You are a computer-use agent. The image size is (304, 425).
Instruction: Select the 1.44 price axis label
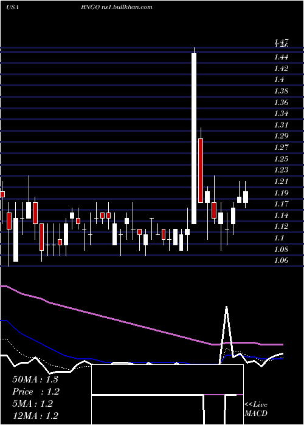pos(281,57)
